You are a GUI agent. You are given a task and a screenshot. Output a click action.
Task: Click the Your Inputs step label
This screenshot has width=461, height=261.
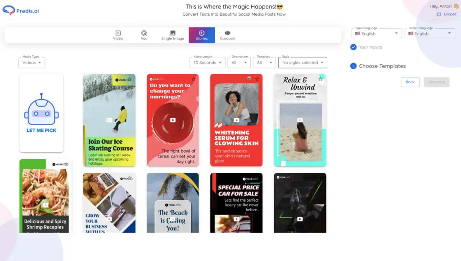point(371,47)
